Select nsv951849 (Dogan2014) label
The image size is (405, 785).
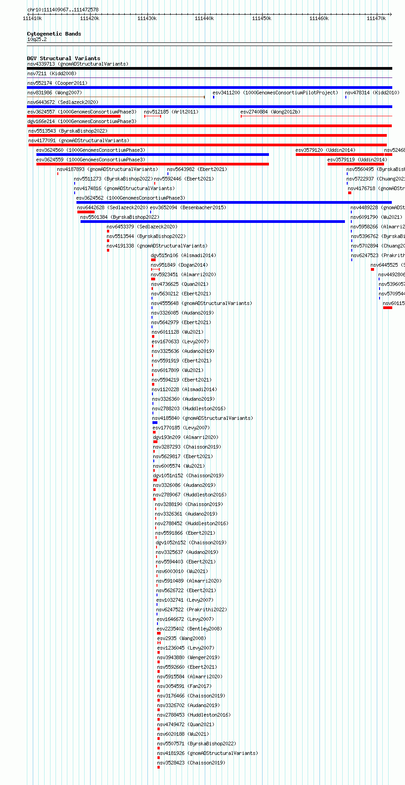179,265
